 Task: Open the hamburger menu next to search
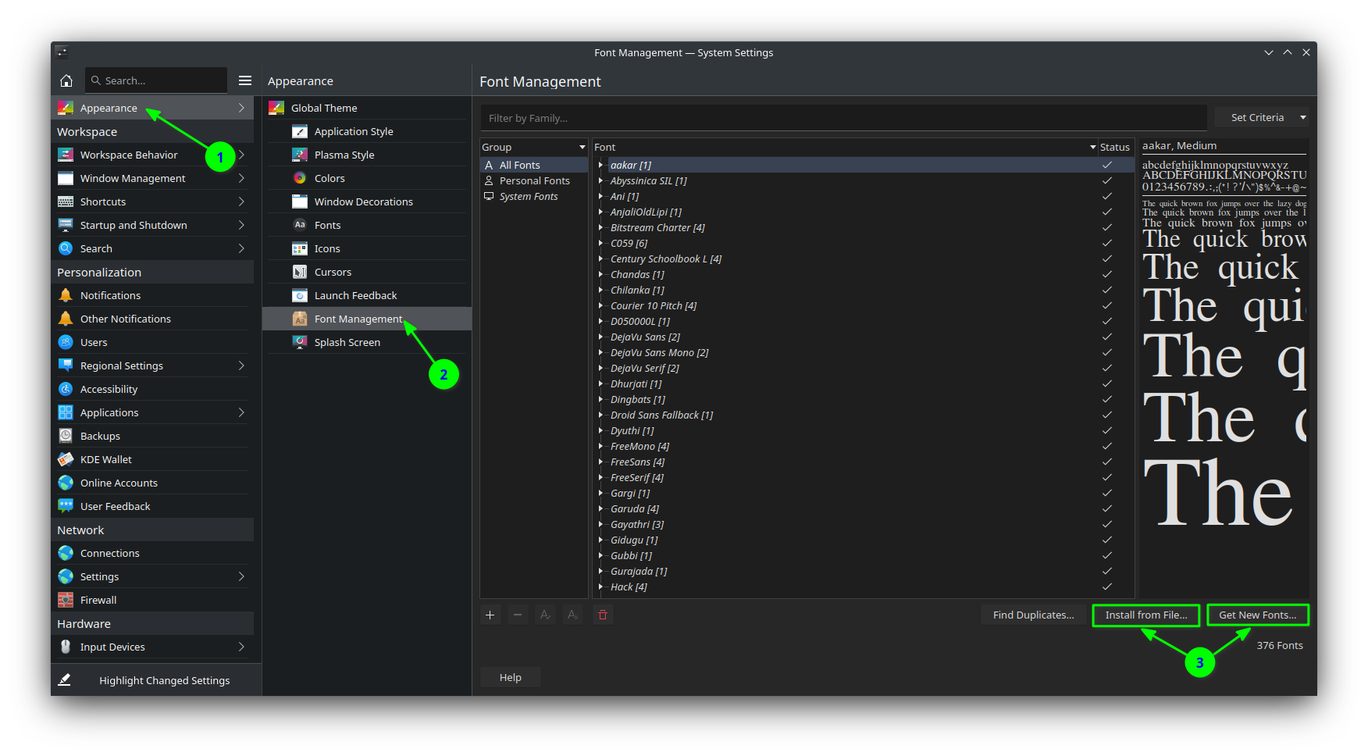245,80
